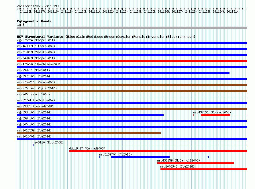Click the 241116k ruler position
The image size is (255, 189).
[x=26, y=11]
